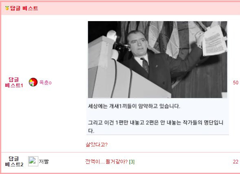Click the 22 recommendation count
Screen dimensions: 240x174
236,161
